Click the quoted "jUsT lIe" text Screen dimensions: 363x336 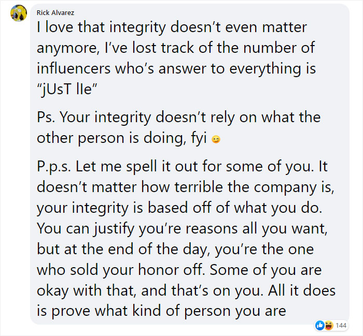[67, 89]
